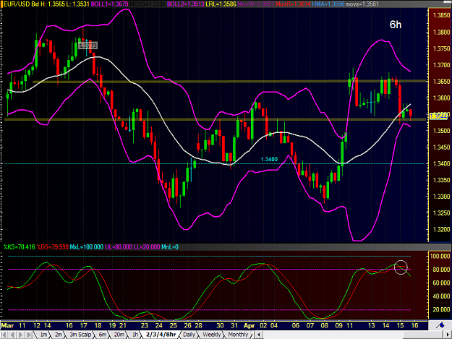Jump to the first sheet tab arrow
This screenshot has height=339, width=452.
(4, 335)
